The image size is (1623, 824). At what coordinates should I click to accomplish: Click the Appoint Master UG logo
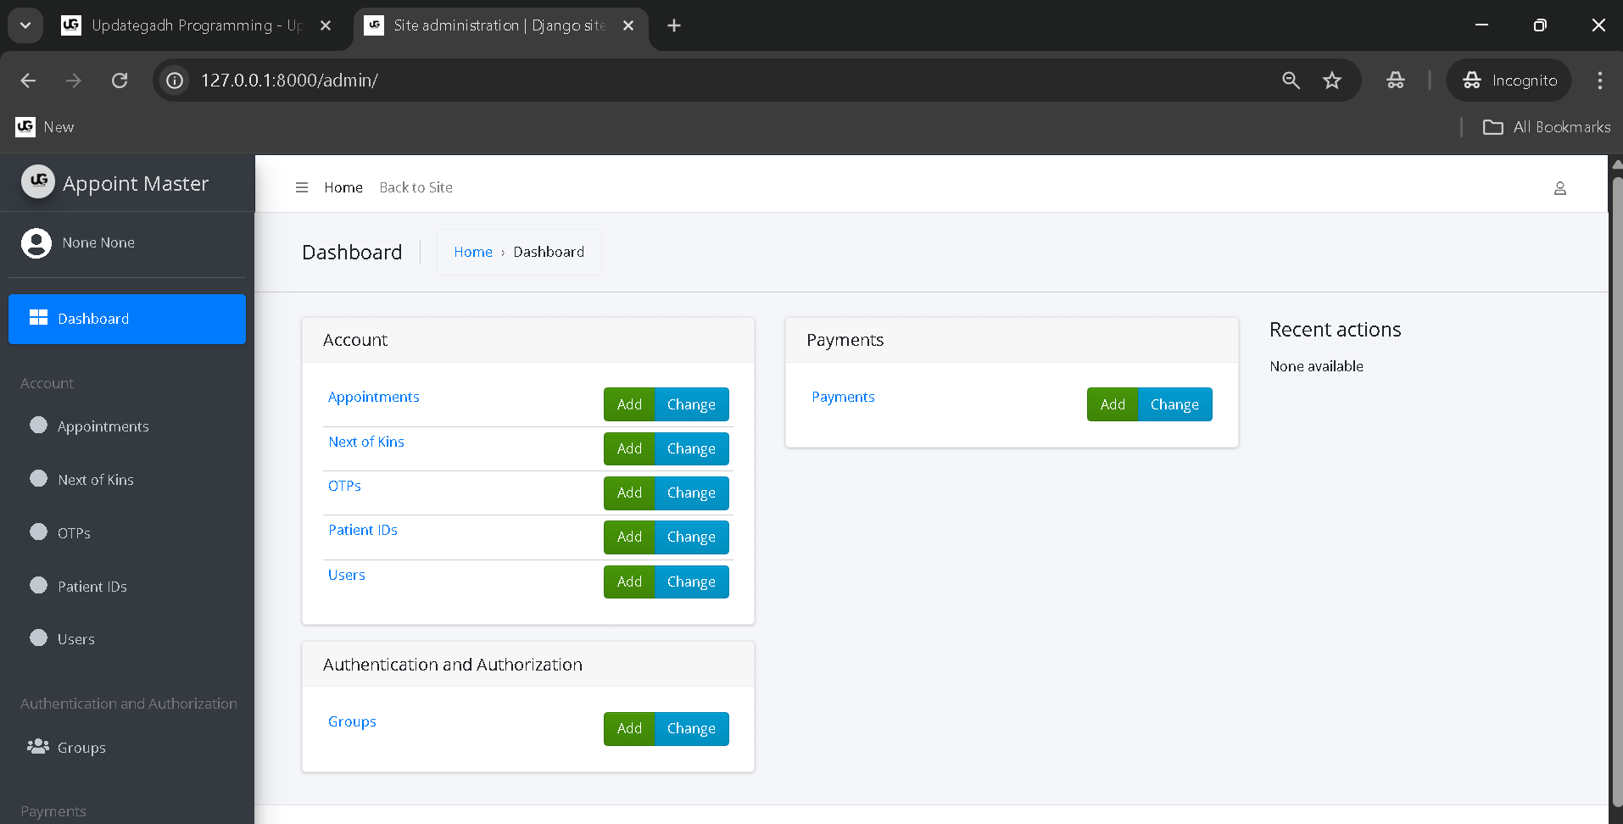[x=37, y=182]
